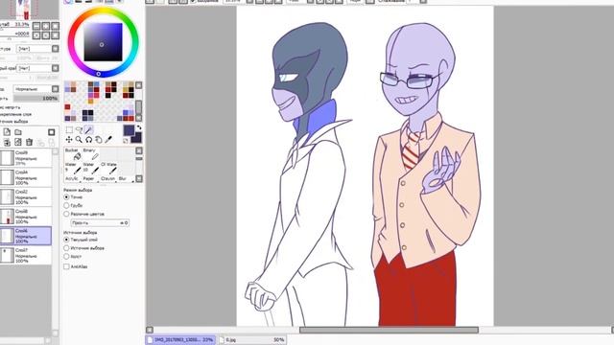The image size is (614, 345).
Task: Select the layer with red pants thumbnail
Action: point(26,217)
